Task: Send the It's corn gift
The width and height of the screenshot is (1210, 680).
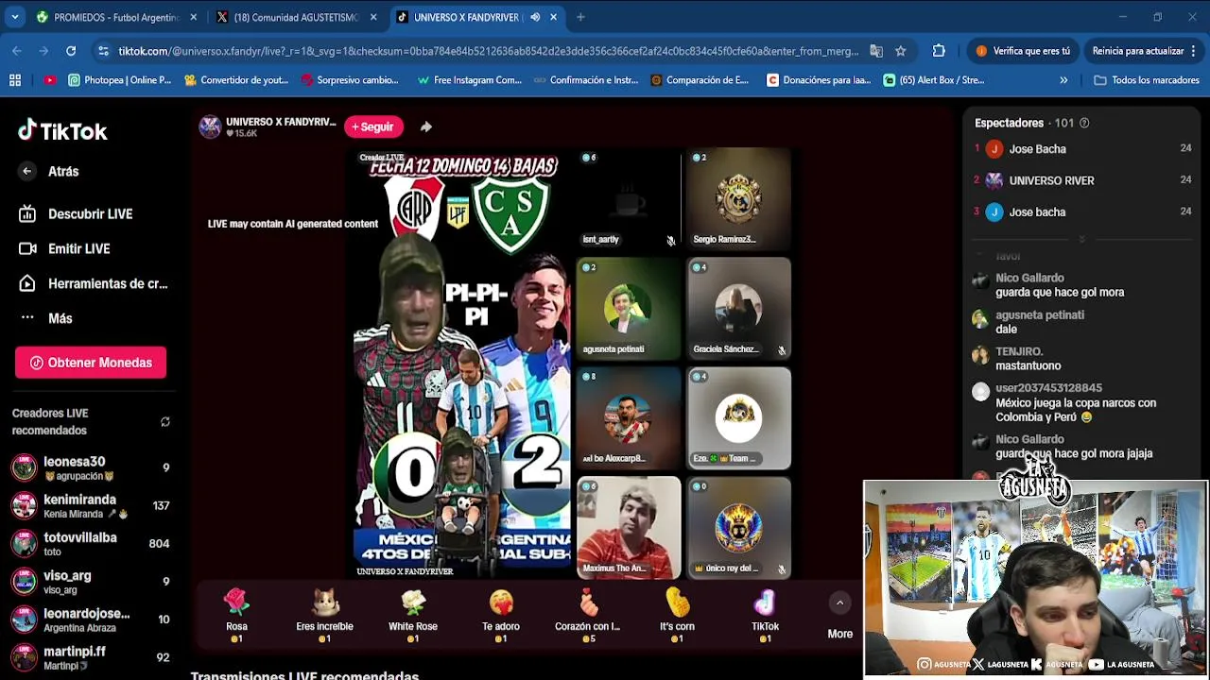Action: click(x=677, y=616)
